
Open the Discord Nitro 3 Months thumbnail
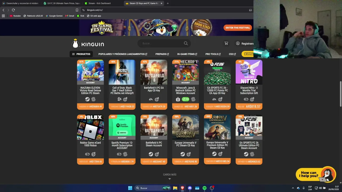tap(249, 72)
